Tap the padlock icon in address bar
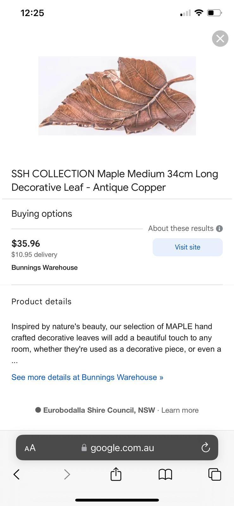The width and height of the screenshot is (234, 506). click(84, 447)
